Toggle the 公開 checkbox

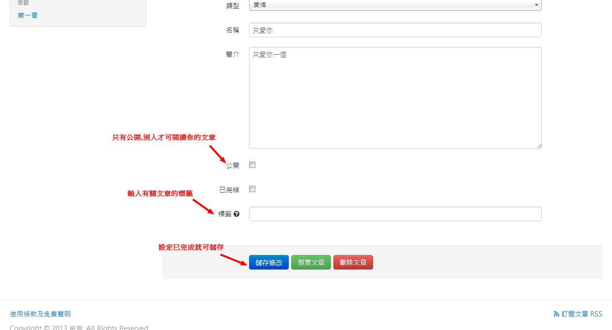[x=252, y=165]
